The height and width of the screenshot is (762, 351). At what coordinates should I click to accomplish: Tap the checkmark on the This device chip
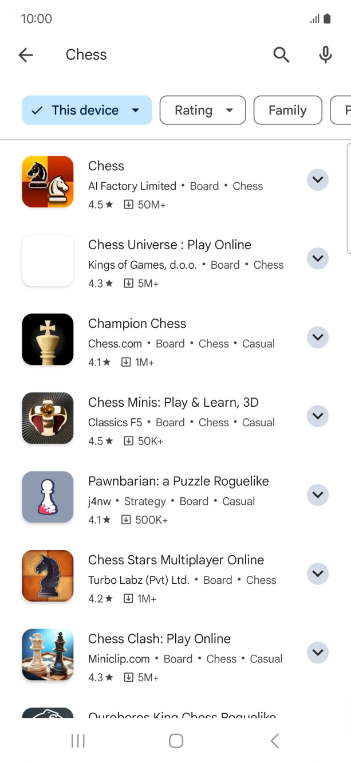click(x=37, y=110)
